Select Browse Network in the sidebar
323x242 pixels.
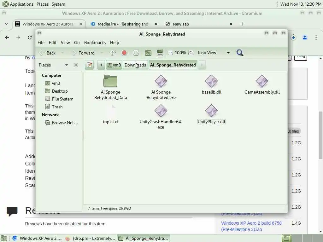pos(62,123)
